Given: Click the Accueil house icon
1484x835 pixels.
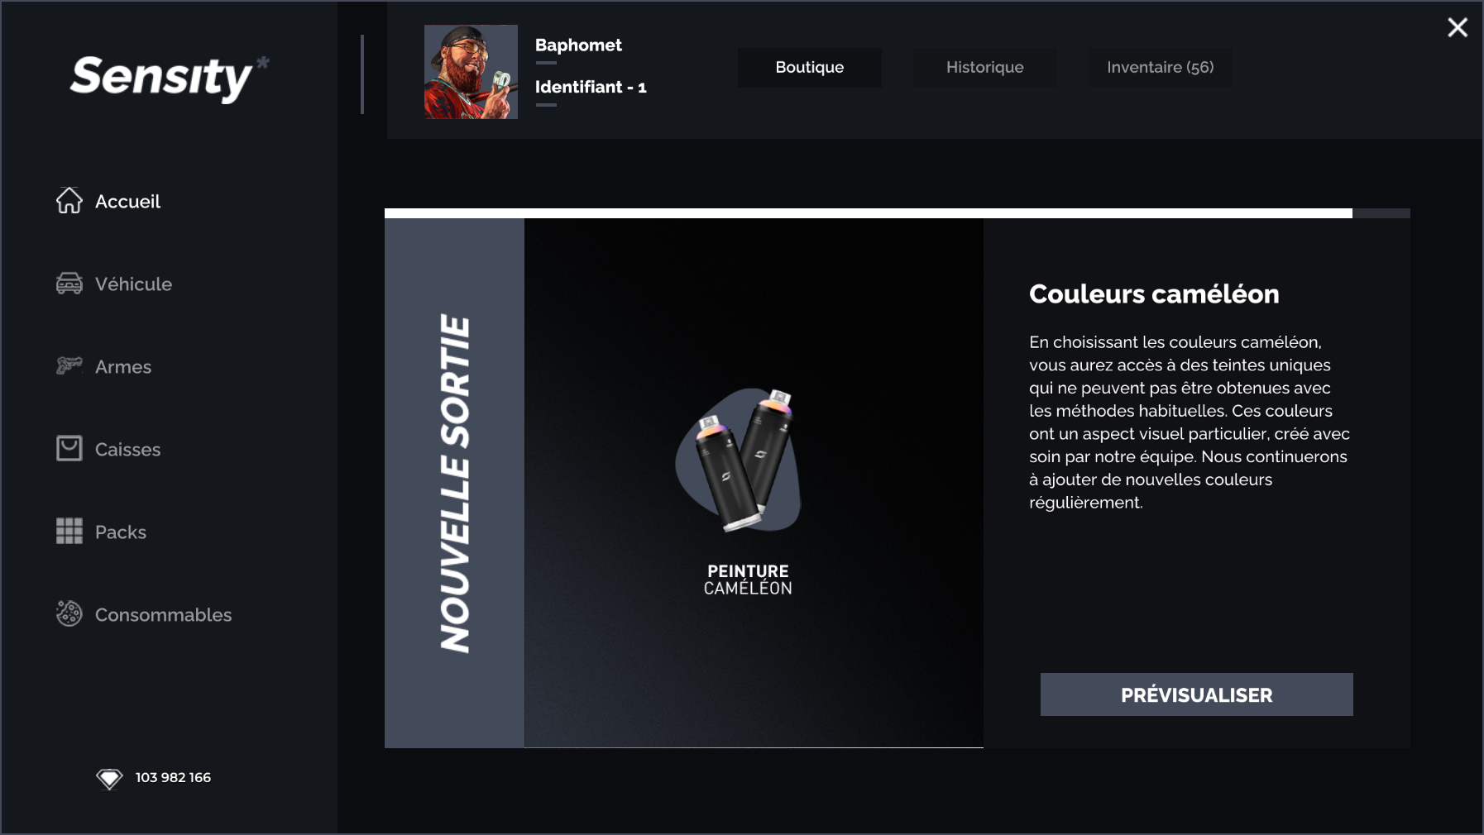Looking at the screenshot, I should 69,201.
